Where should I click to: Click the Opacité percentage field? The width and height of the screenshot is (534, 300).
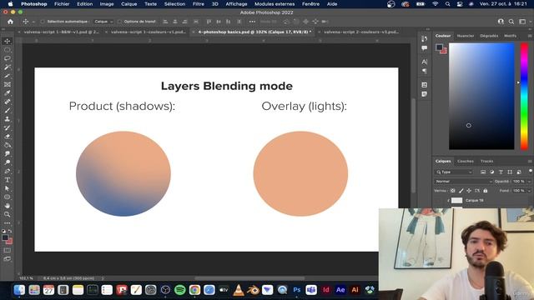pyautogui.click(x=518, y=182)
